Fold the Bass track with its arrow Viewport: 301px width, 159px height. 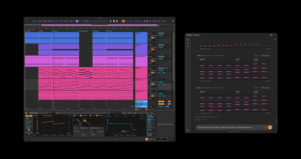136,45
